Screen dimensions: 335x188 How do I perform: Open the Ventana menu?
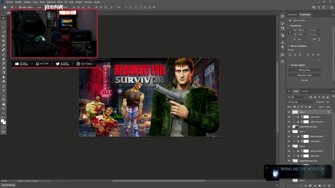pos(88,2)
